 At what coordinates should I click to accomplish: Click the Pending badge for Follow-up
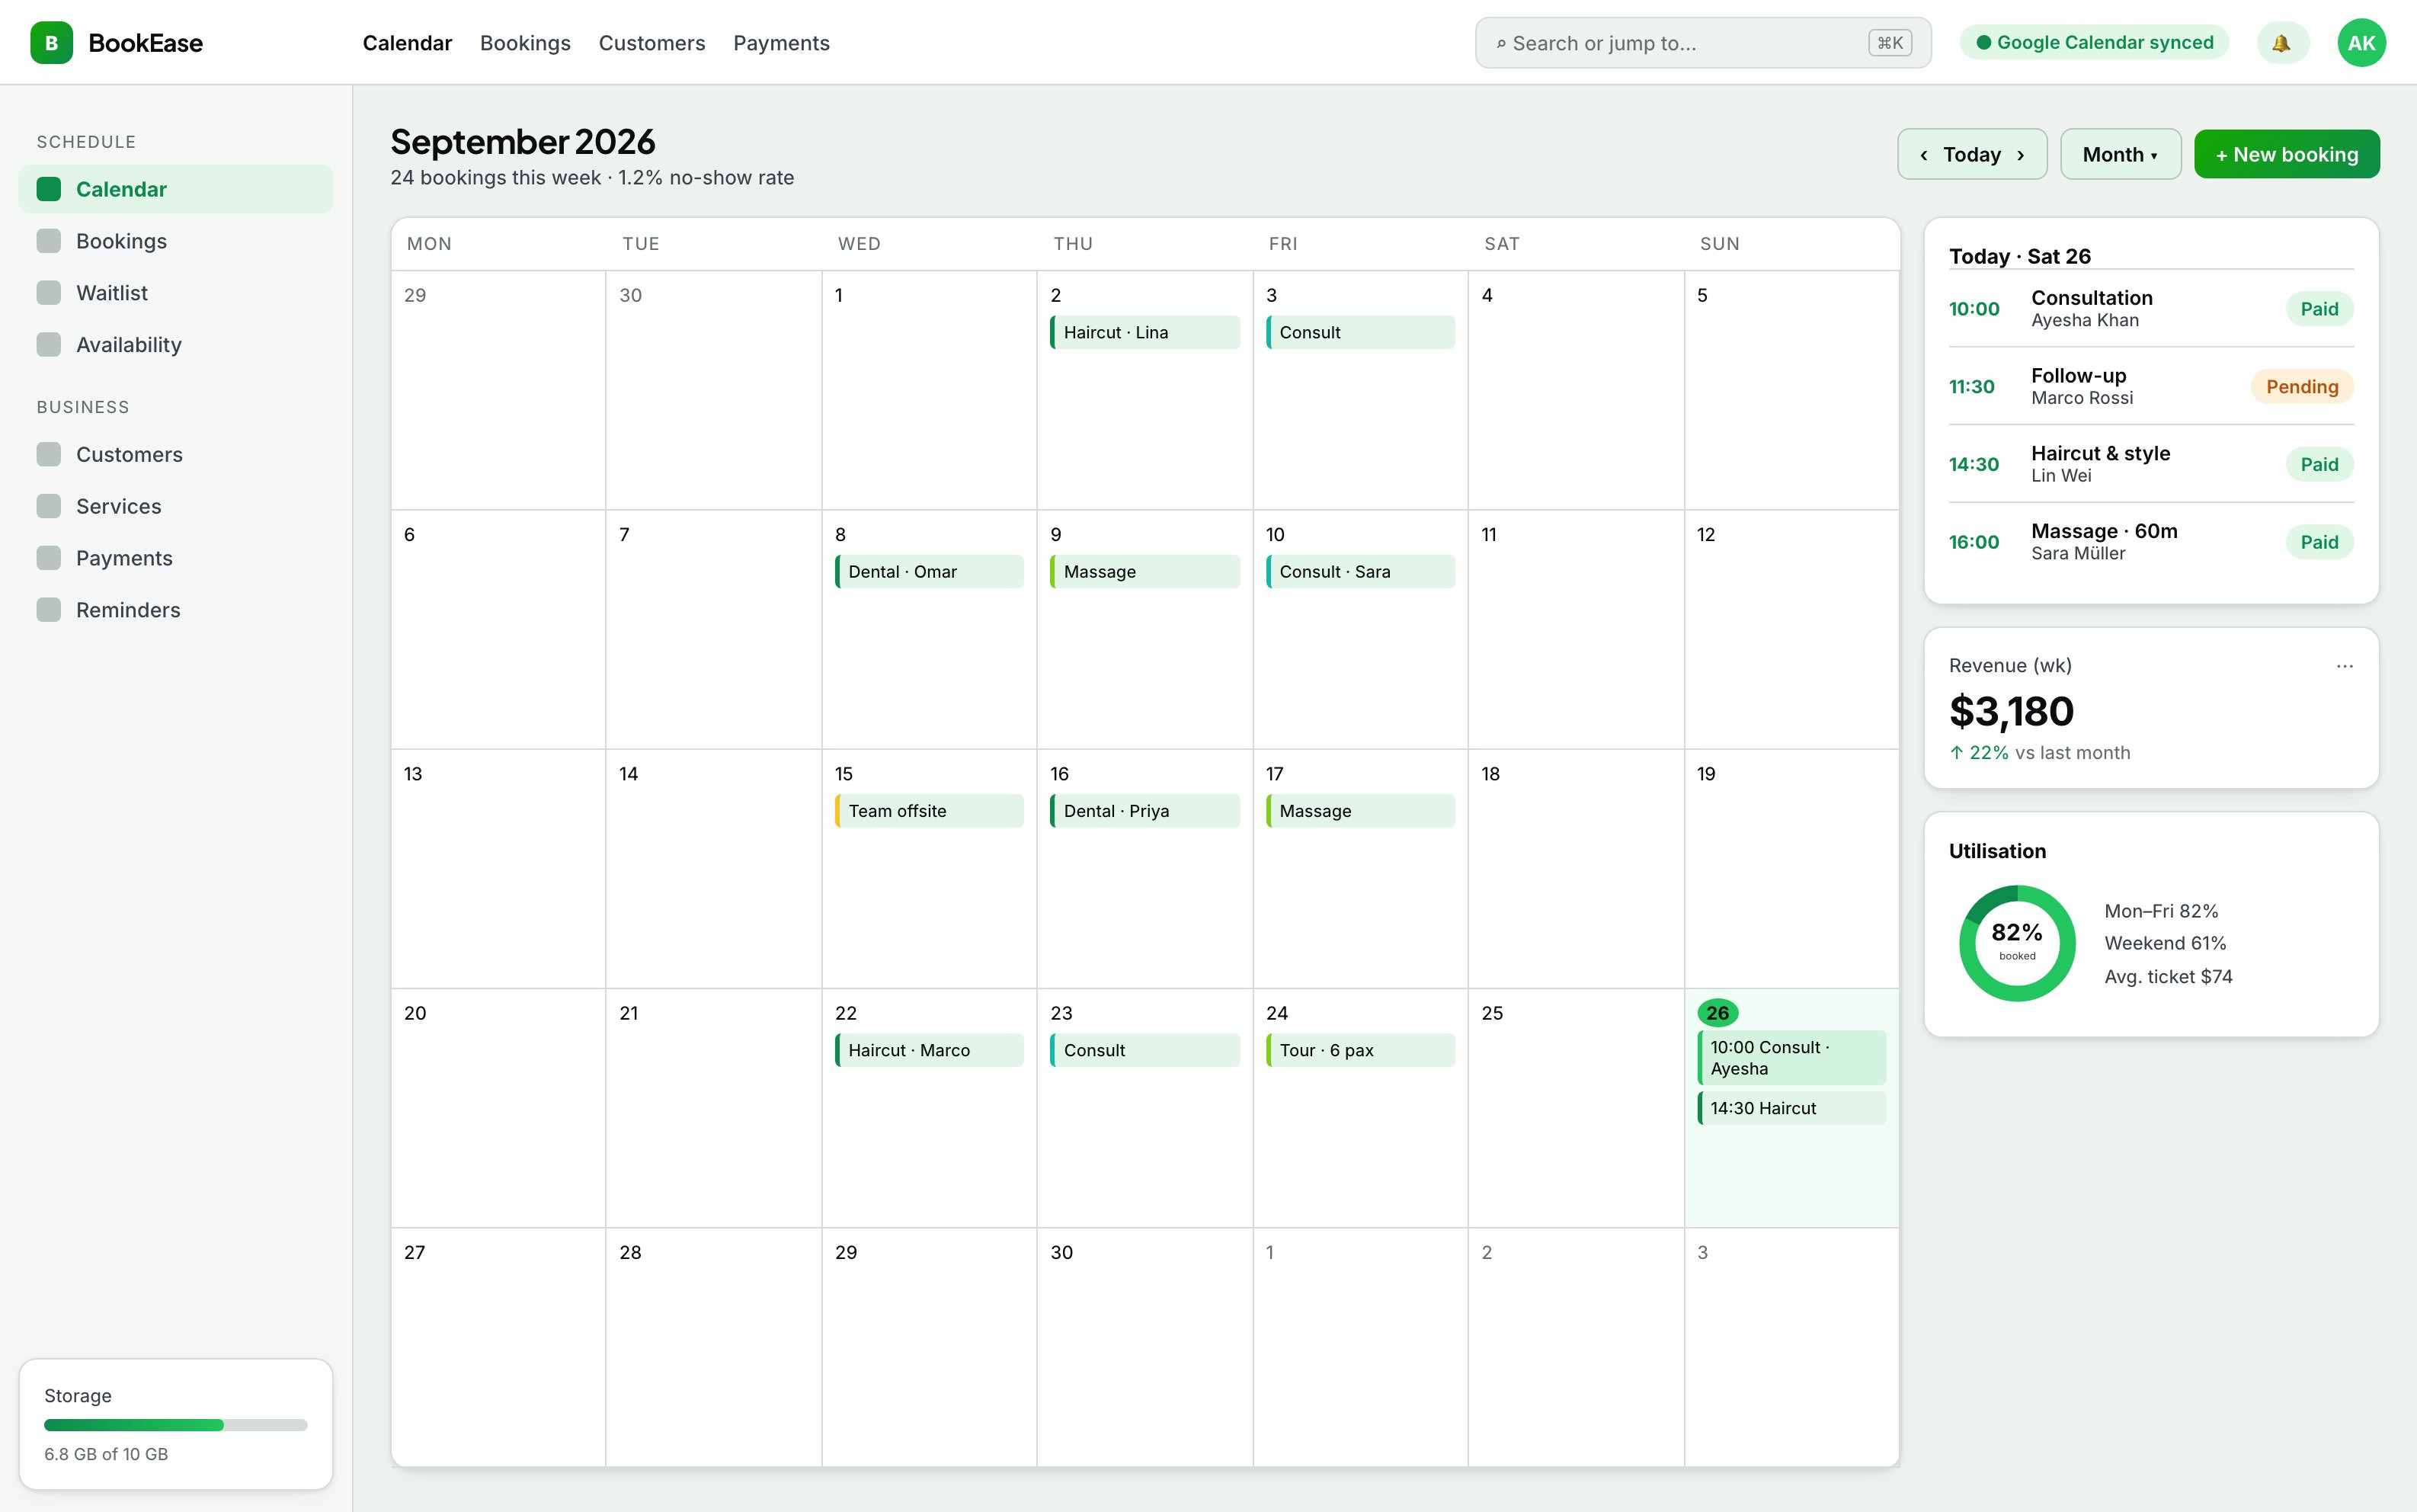[x=2301, y=387]
